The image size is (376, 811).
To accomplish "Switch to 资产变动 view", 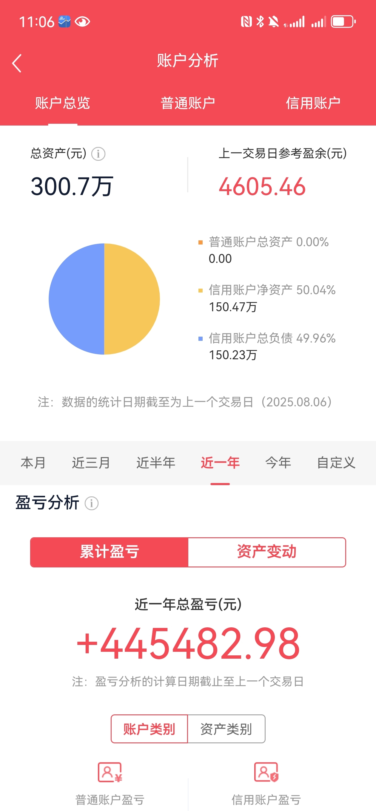I will coord(267,552).
